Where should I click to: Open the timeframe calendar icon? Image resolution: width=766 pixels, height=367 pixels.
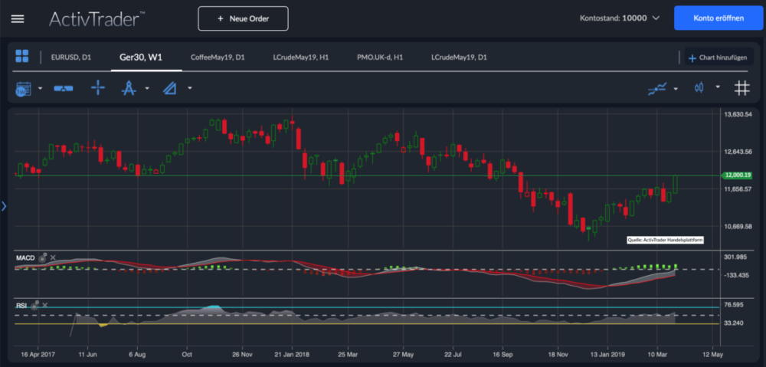(23, 88)
